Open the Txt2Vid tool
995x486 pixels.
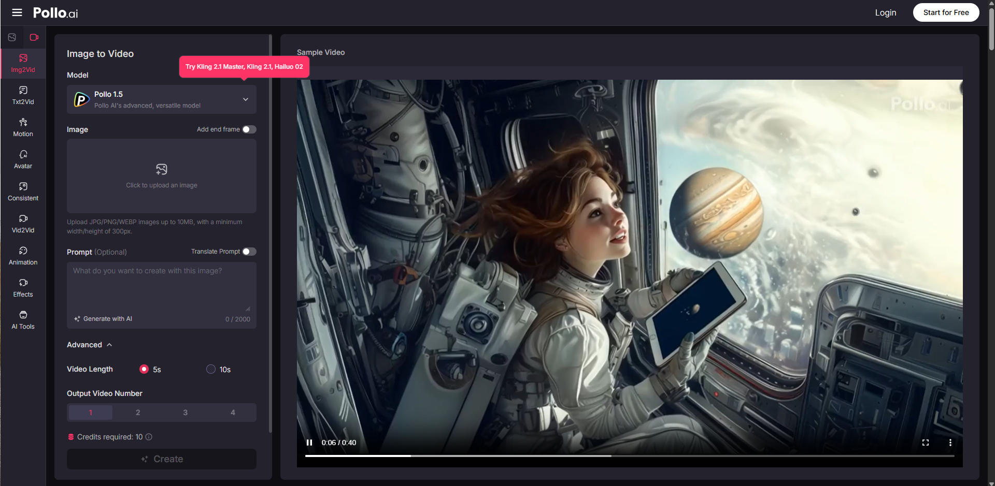(23, 95)
